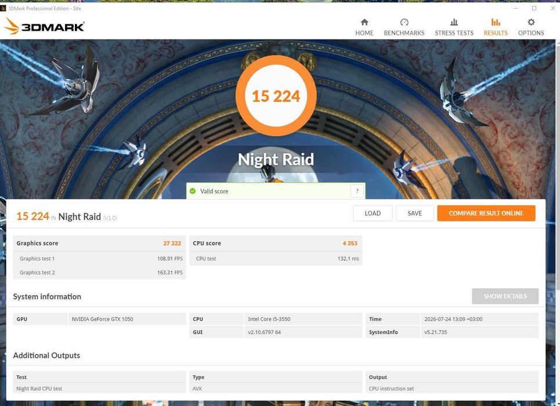This screenshot has width=560, height=406.
Task: Click the SystemInfo label cell
Action: click(392, 332)
